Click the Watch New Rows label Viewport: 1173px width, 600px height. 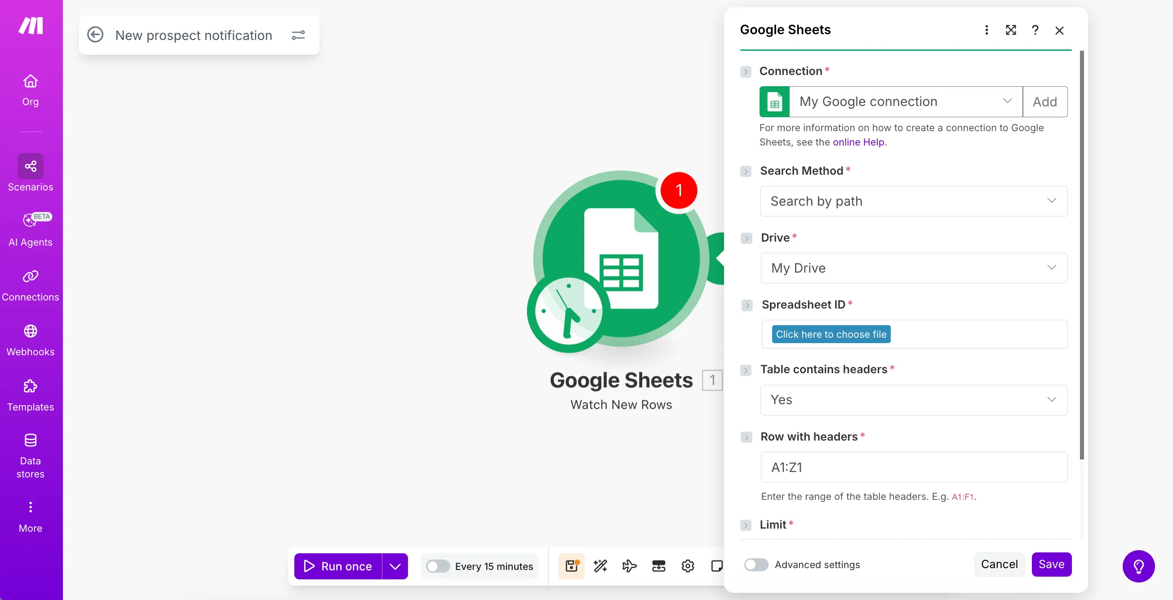(621, 404)
